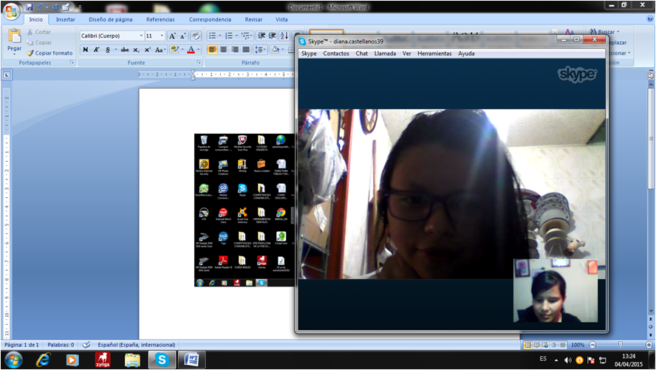The height and width of the screenshot is (370, 656).
Task: Click the grayed Copiar button
Action: coord(39,43)
